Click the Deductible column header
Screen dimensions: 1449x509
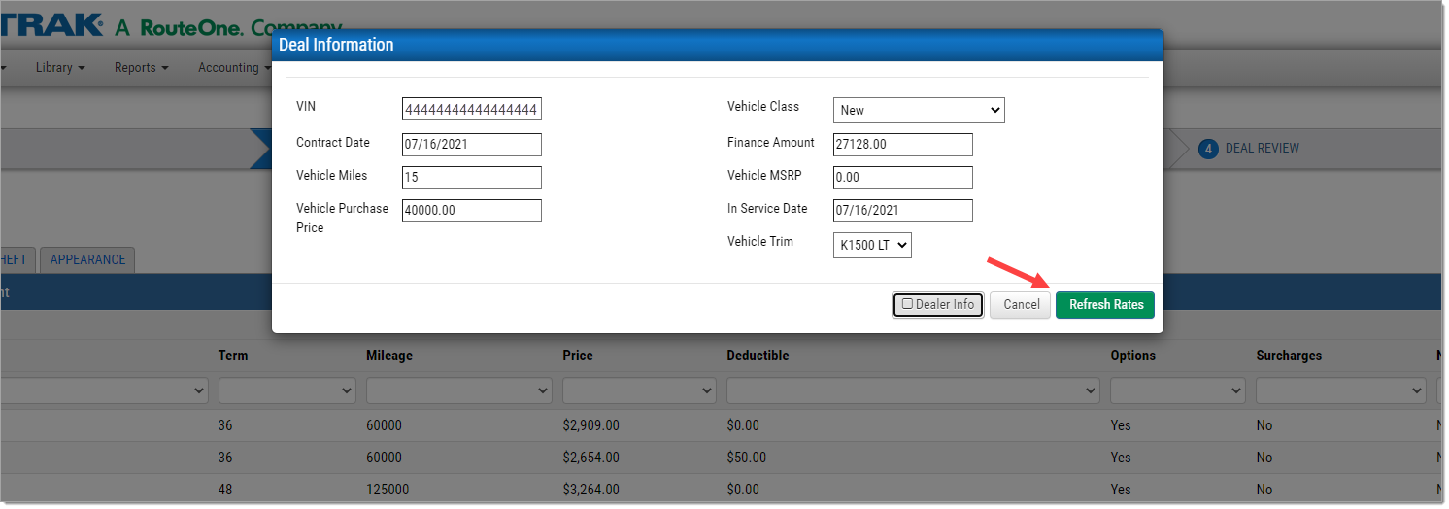pos(758,356)
